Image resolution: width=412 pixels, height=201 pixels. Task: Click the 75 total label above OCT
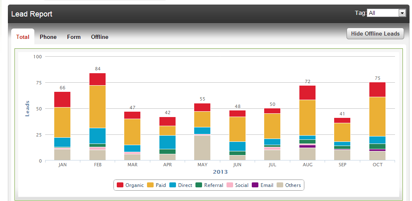[x=378, y=78]
